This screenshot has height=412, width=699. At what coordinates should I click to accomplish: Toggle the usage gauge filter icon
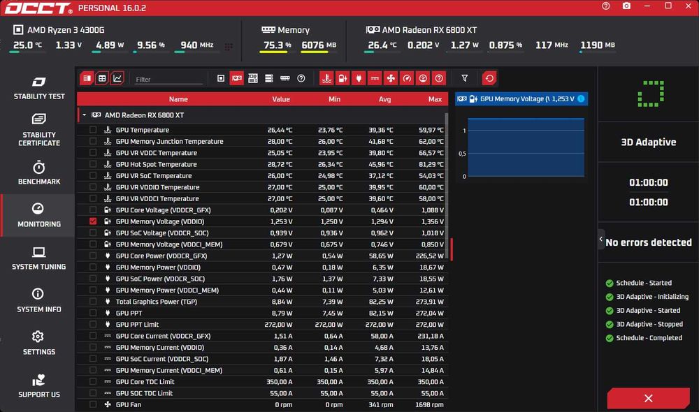tap(423, 78)
